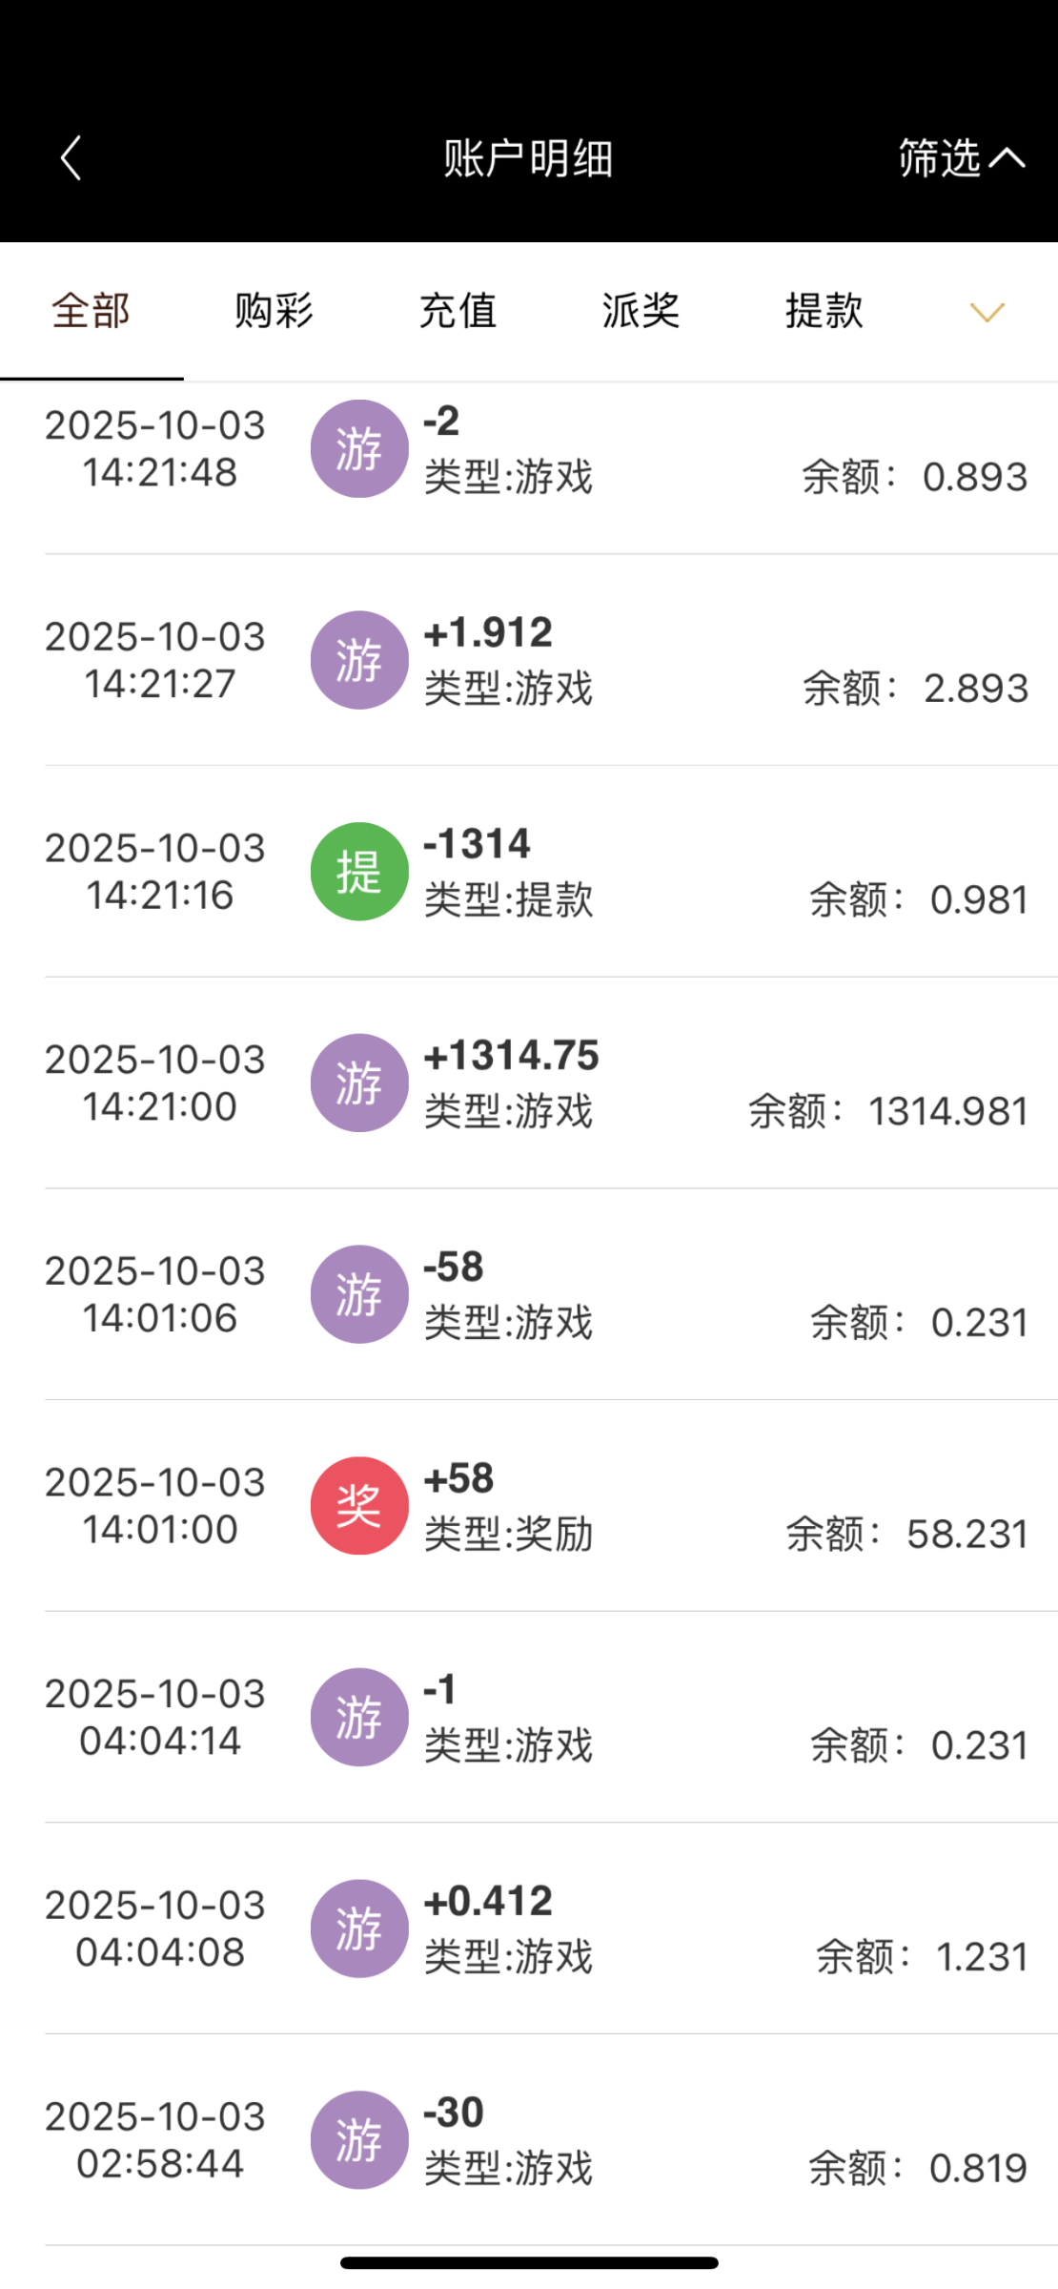Tap the 游 icon beside -30
The image size is (1058, 2289).
[x=359, y=2140]
